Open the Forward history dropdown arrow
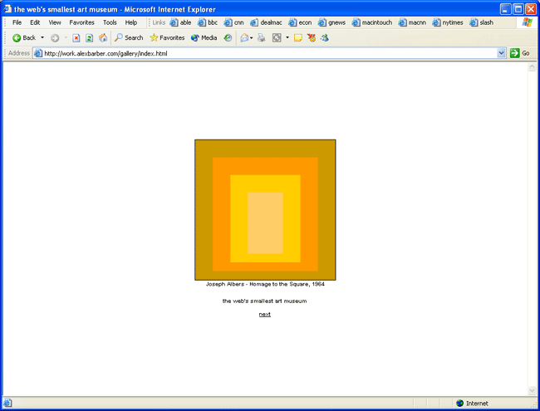540x411 pixels. tap(66, 38)
